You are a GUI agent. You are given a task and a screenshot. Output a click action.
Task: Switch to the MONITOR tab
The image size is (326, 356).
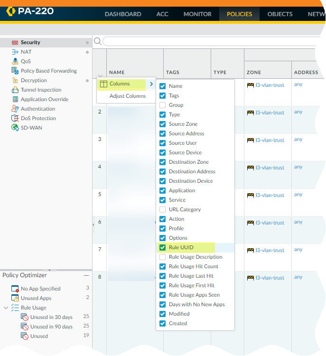(x=197, y=14)
